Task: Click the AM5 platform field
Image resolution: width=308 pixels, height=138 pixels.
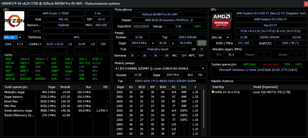Action: click(77, 37)
